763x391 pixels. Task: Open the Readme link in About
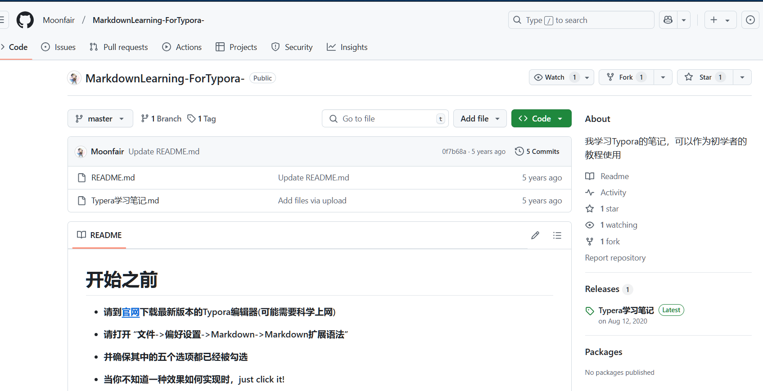click(607, 176)
